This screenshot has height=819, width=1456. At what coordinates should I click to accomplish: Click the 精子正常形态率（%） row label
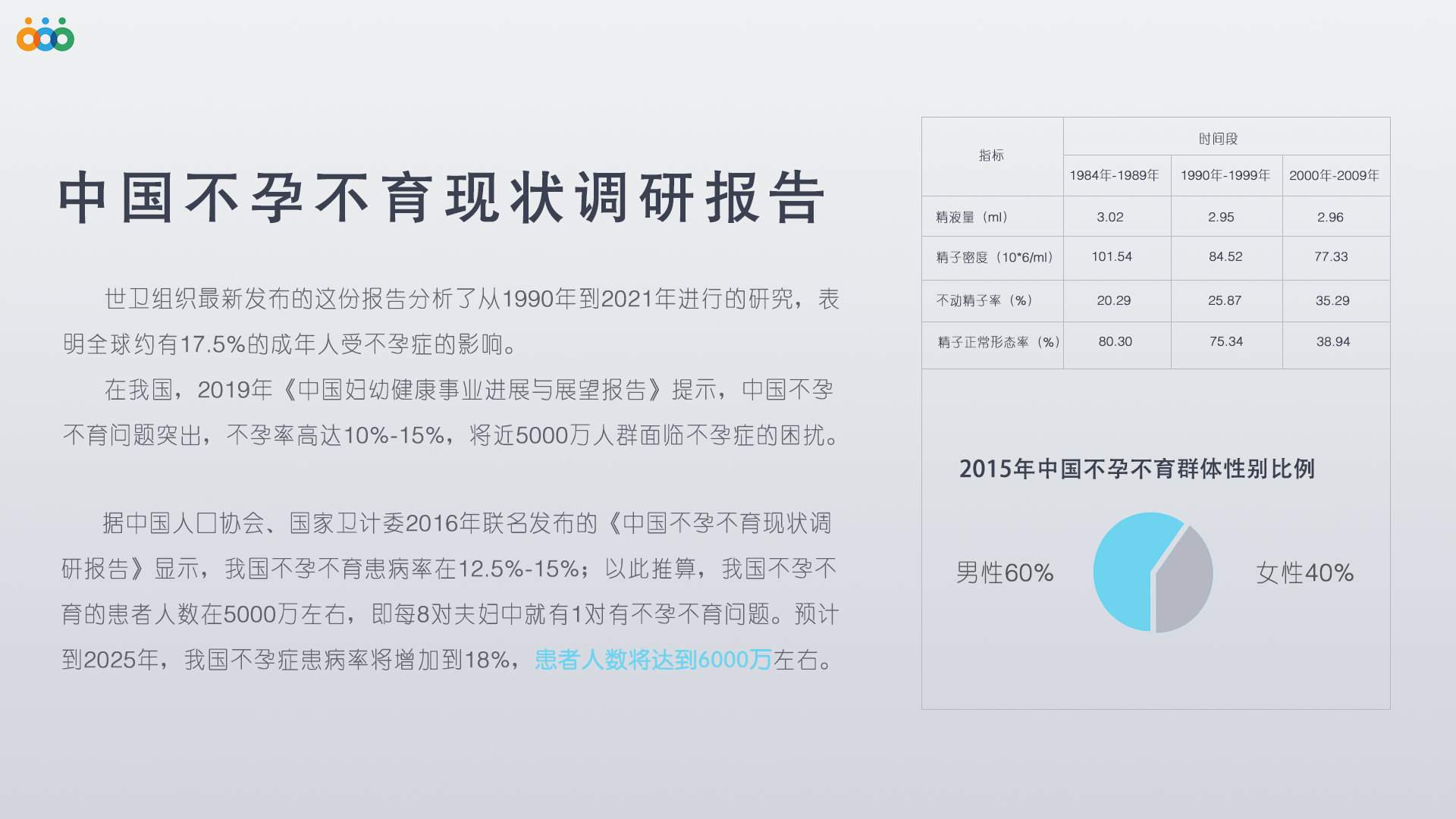tap(1000, 342)
